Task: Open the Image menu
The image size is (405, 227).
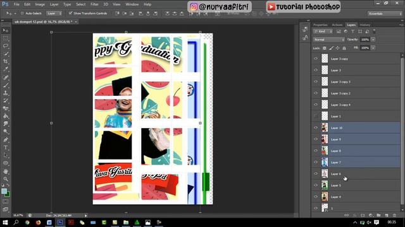Action: pos(40,4)
